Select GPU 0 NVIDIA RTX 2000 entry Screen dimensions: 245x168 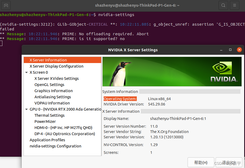click(65, 109)
